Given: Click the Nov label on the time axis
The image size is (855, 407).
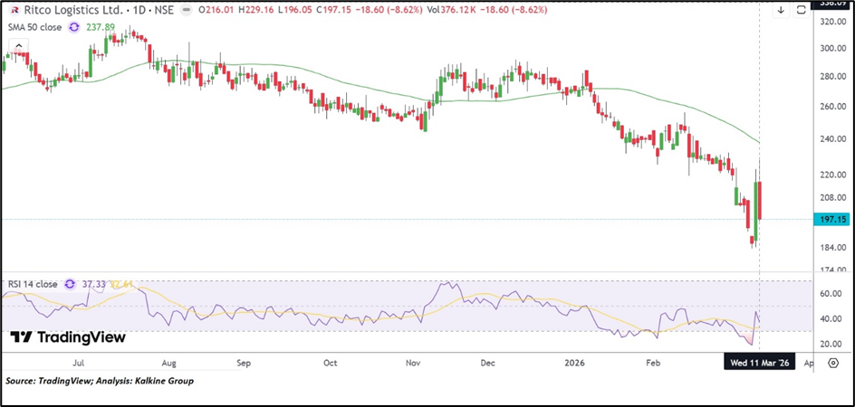Looking at the screenshot, I should pyautogui.click(x=413, y=362).
